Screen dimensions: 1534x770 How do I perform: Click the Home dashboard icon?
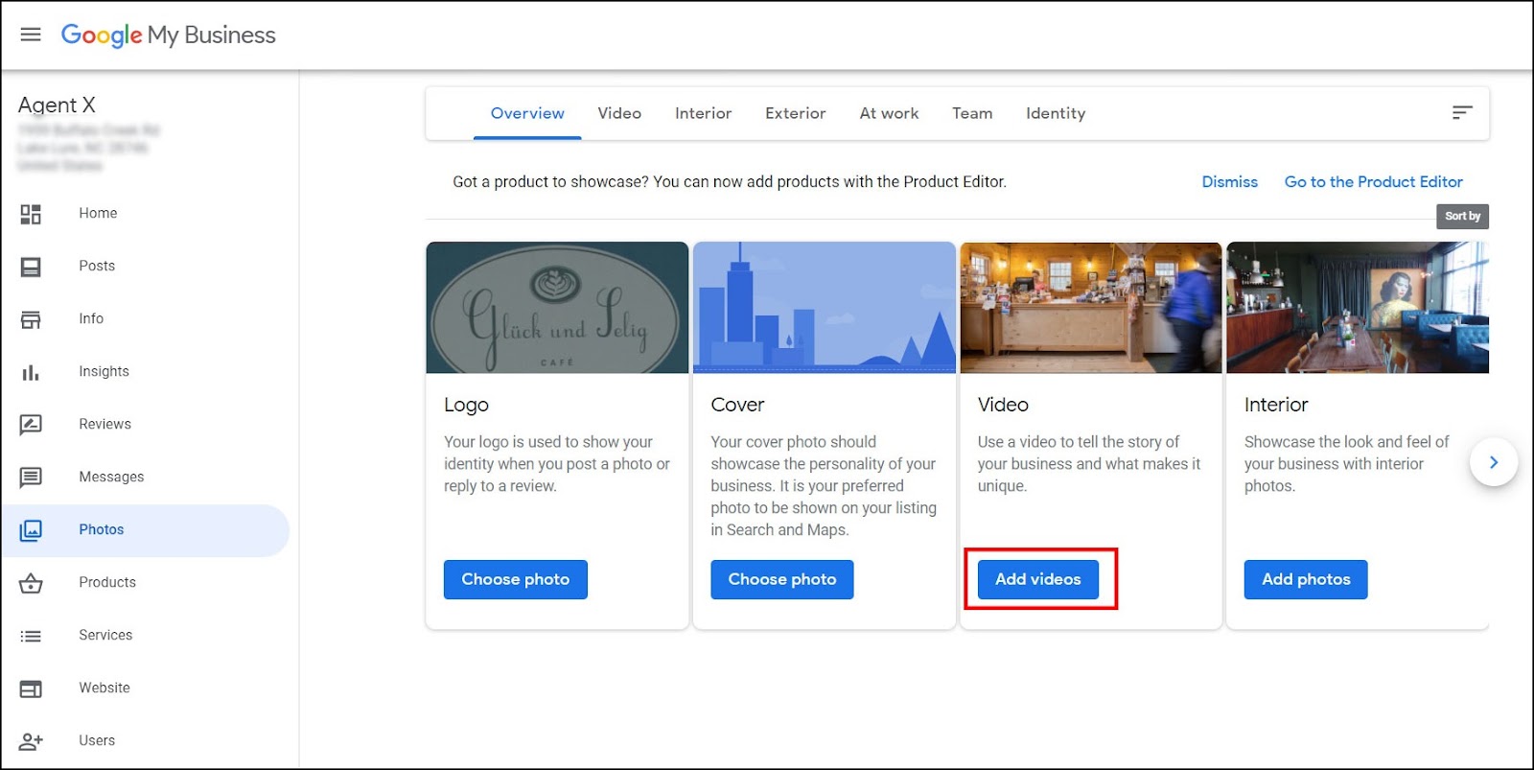pyautogui.click(x=31, y=214)
